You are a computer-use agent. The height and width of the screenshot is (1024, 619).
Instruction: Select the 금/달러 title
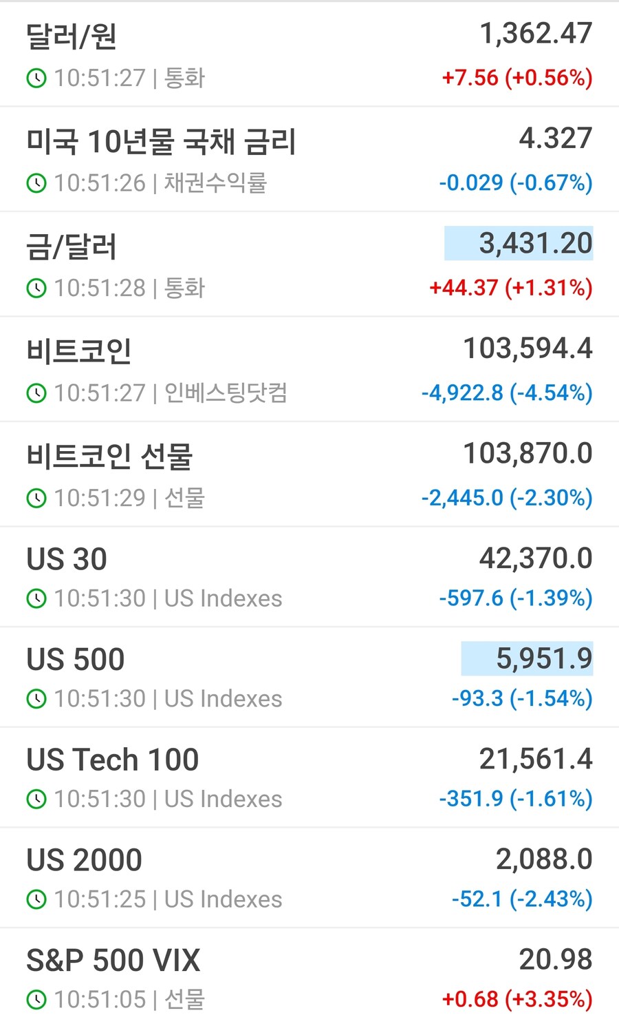72,247
